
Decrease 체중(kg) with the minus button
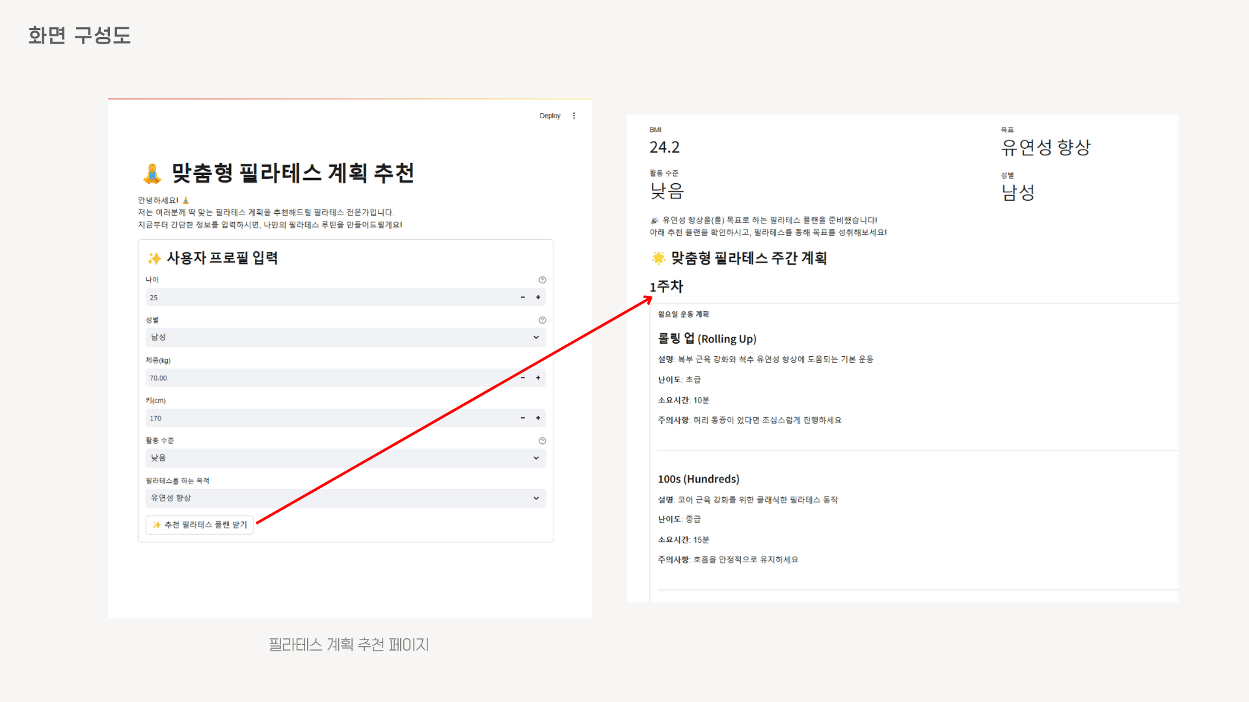(x=522, y=378)
